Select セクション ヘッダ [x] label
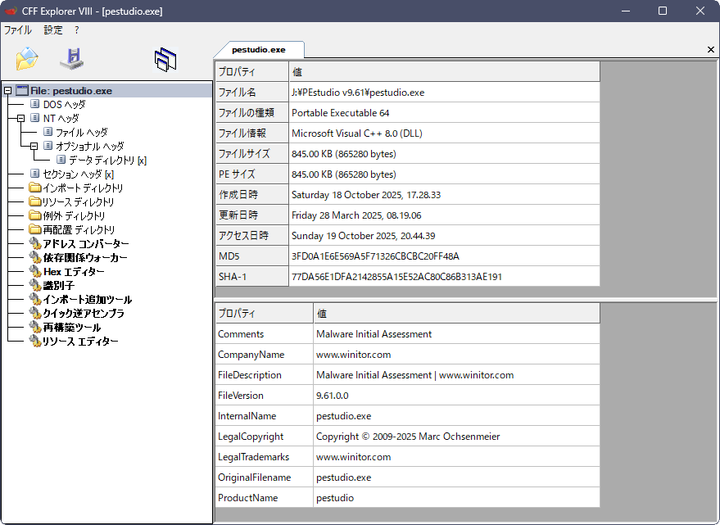Screen dimensions: 720x525 tap(79, 174)
